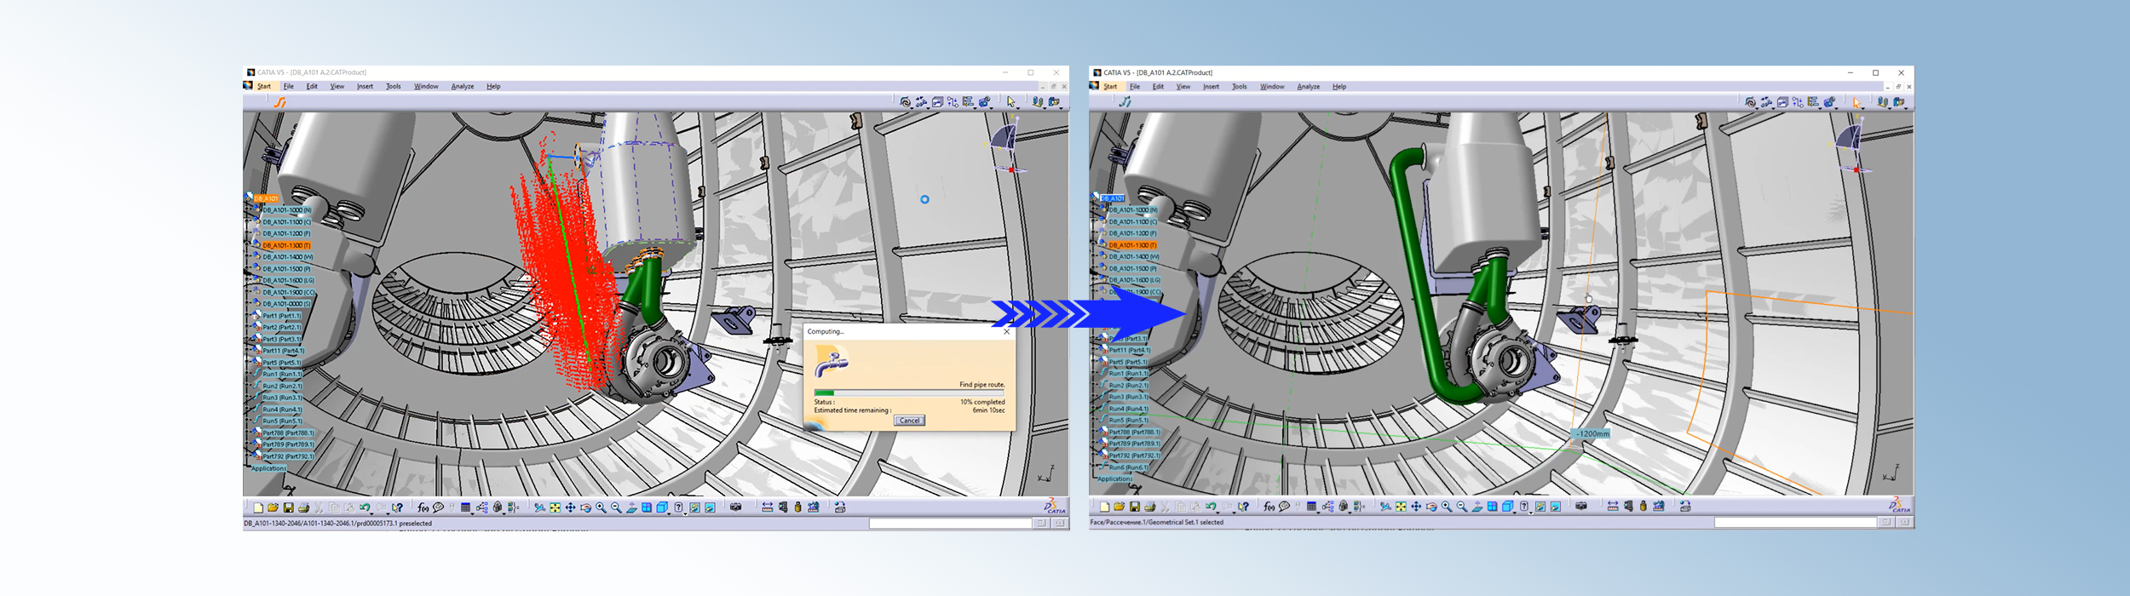Open Tools menu in right window

tap(1239, 86)
